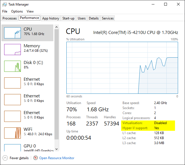Click the Task Manager app icon in title bar
Image resolution: width=185 pixels, height=165 pixels.
tap(4, 4)
